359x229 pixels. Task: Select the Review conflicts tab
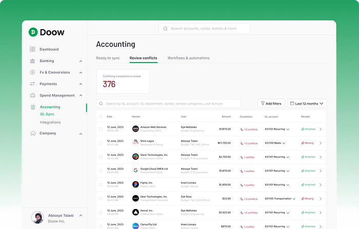coord(143,58)
